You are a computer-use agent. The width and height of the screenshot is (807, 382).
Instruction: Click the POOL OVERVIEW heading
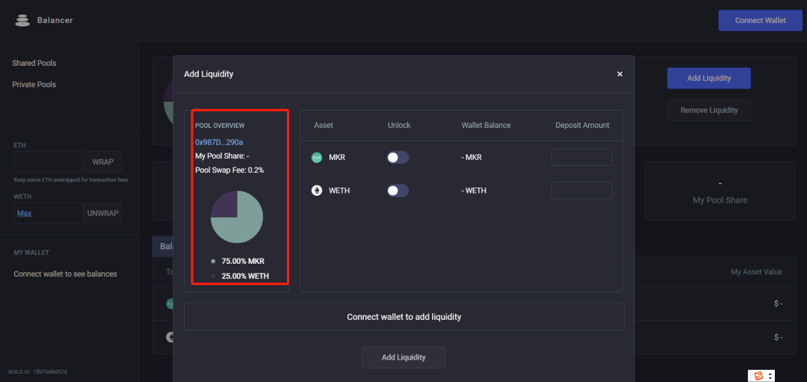click(220, 126)
